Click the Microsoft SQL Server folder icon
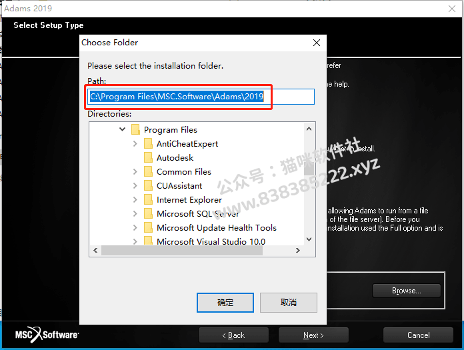This screenshot has height=350, width=464. coord(148,213)
